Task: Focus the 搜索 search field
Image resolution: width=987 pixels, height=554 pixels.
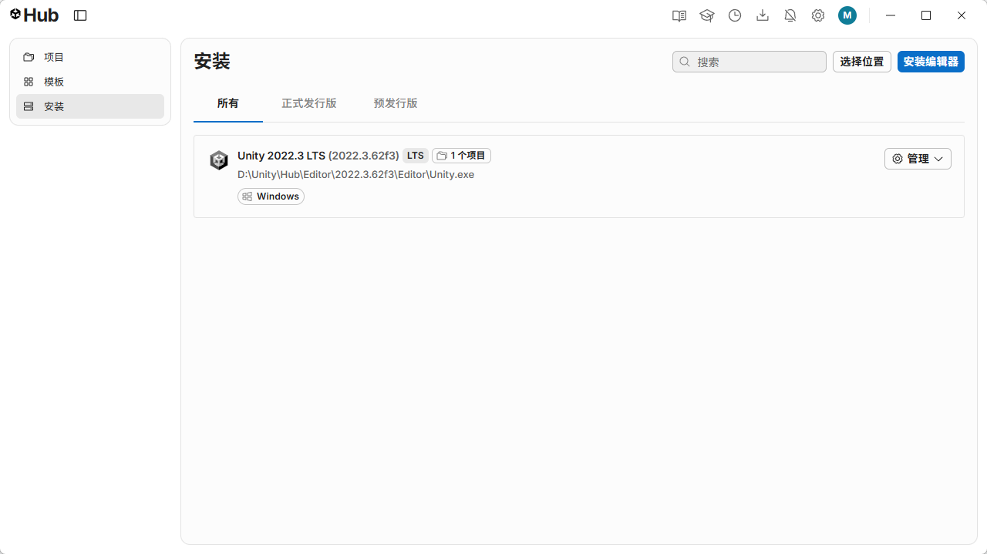Action: (750, 62)
